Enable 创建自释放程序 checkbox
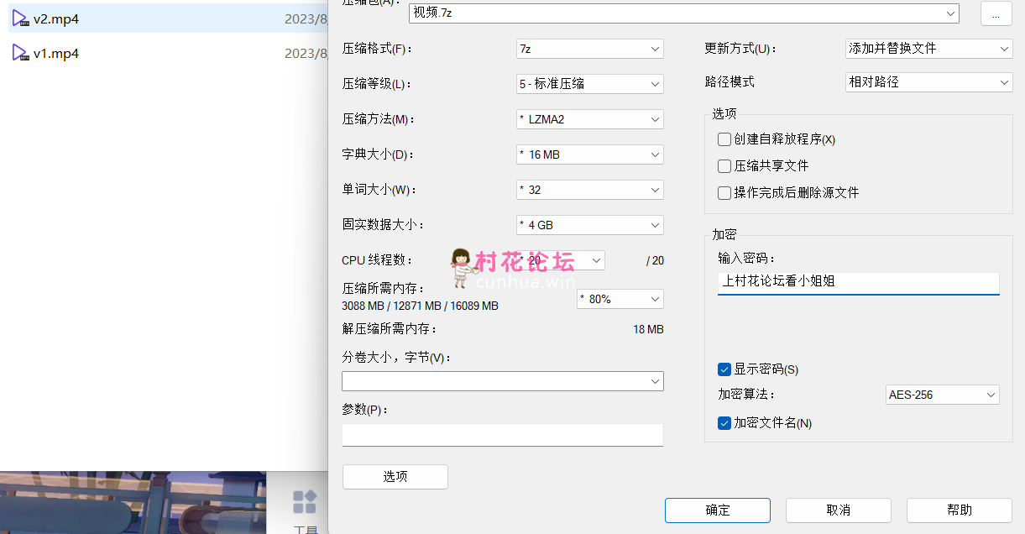 coord(724,139)
